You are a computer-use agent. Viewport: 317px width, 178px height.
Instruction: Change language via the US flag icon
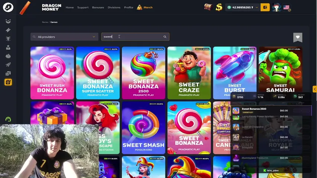coord(287,8)
